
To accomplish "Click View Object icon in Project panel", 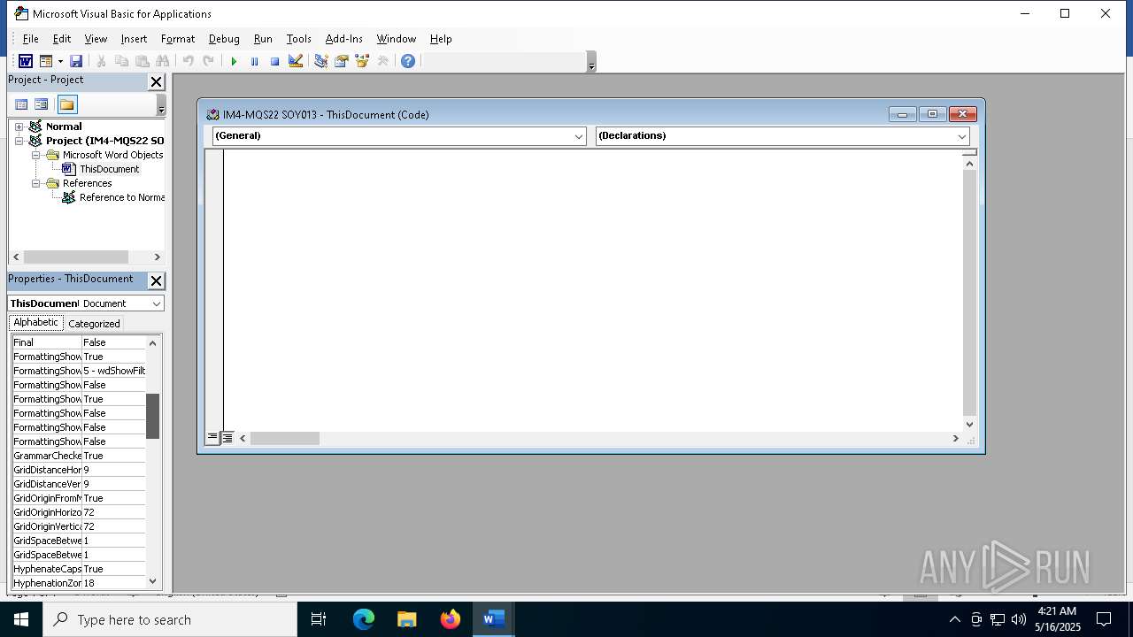I will [x=41, y=104].
